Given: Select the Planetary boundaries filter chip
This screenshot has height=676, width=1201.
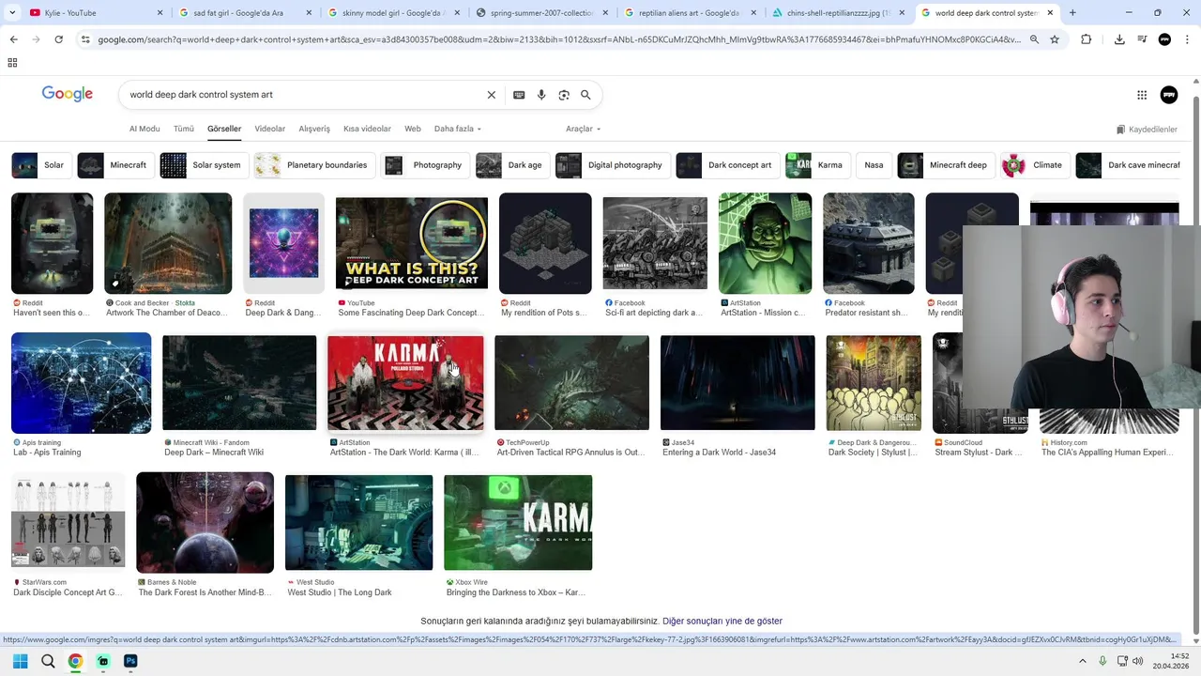Looking at the screenshot, I should click(x=314, y=165).
